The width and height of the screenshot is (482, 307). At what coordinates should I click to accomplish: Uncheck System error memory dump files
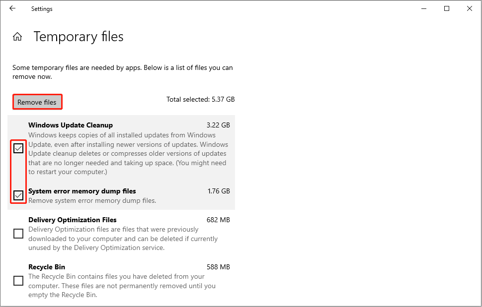click(18, 195)
